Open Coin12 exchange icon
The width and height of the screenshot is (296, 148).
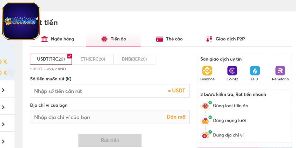coord(232,71)
